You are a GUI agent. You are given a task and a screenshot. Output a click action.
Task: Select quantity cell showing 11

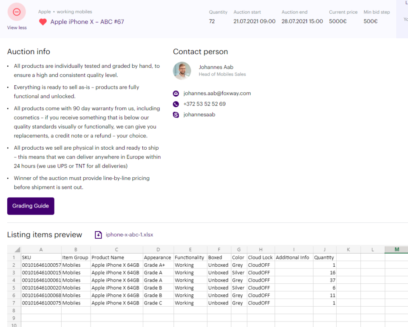point(325,295)
